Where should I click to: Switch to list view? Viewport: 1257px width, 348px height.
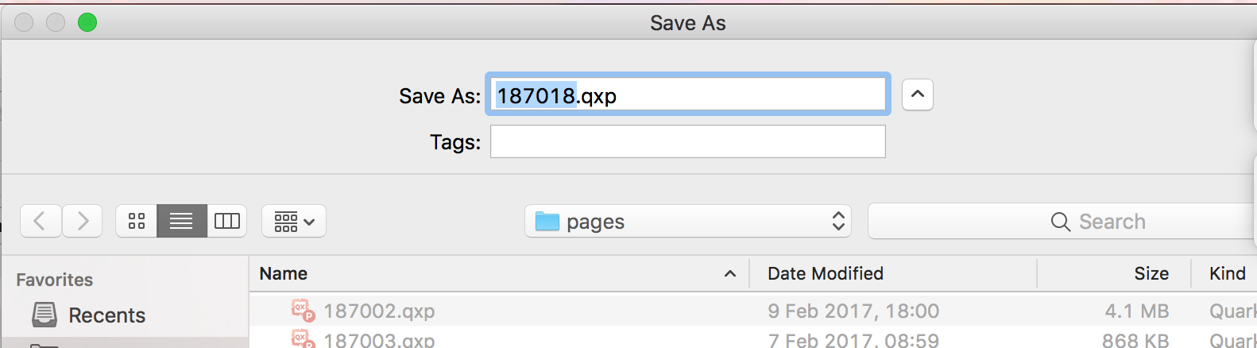click(x=182, y=221)
